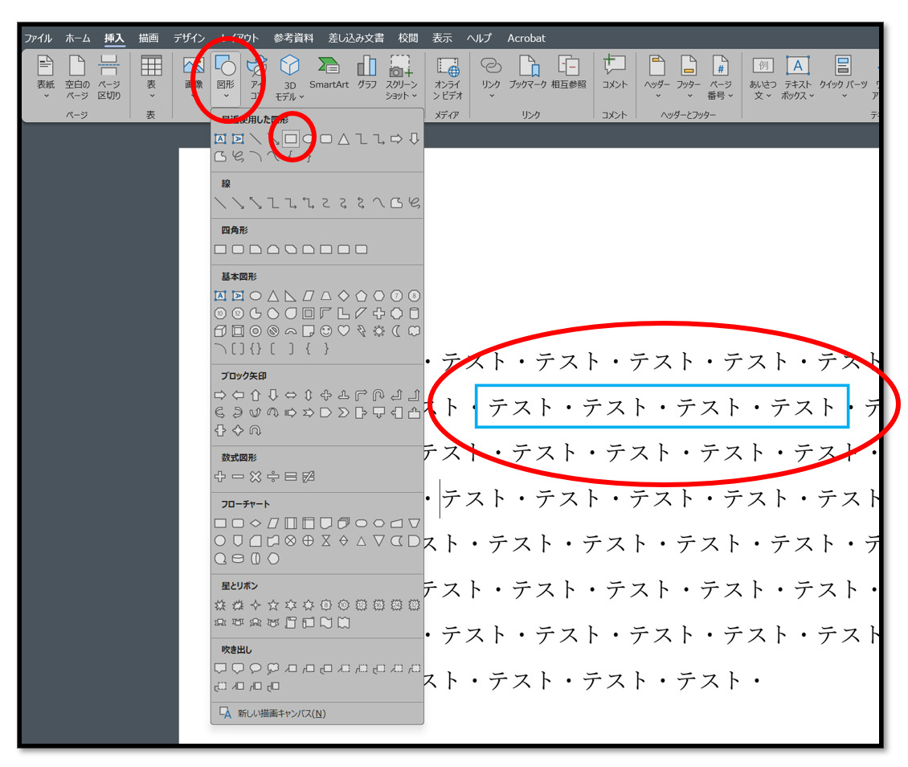This screenshot has width=908, height=767.
Task: Switch to the ホーム tab
Action: point(78,38)
